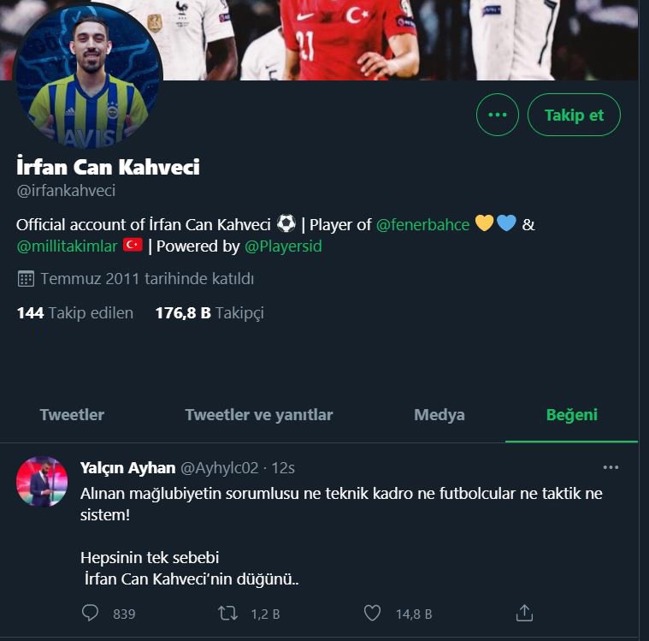Open the @fenerbahce mention link
649x641 pixels.
(x=422, y=224)
